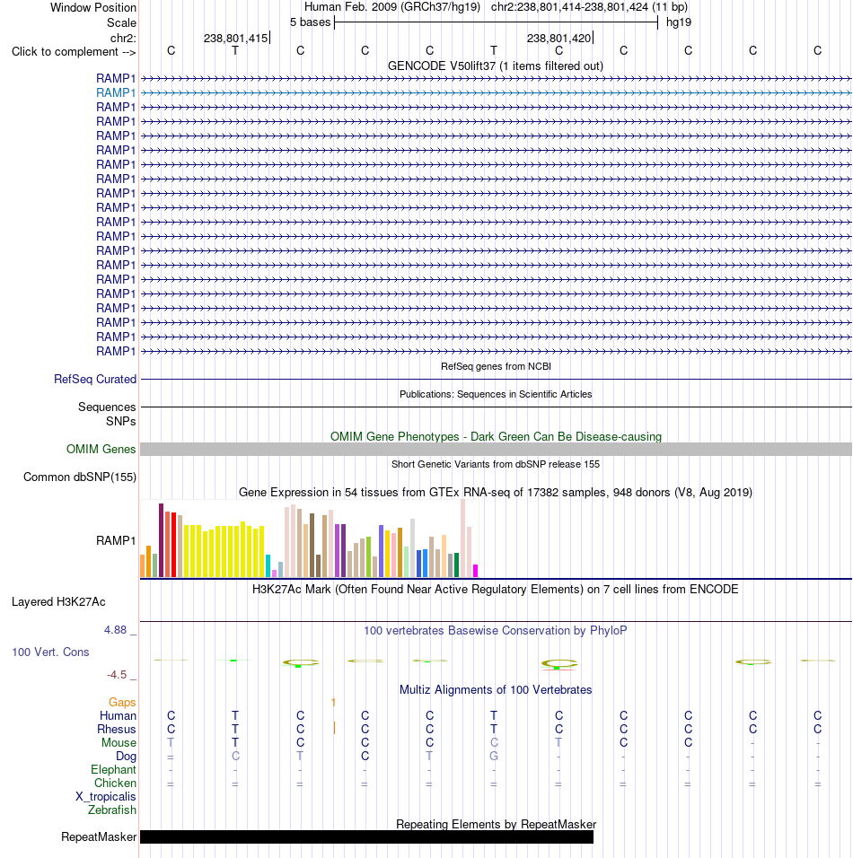Click the "238,801,420" coordinate marker
Screen dimensions: 853x858
pyautogui.click(x=559, y=39)
